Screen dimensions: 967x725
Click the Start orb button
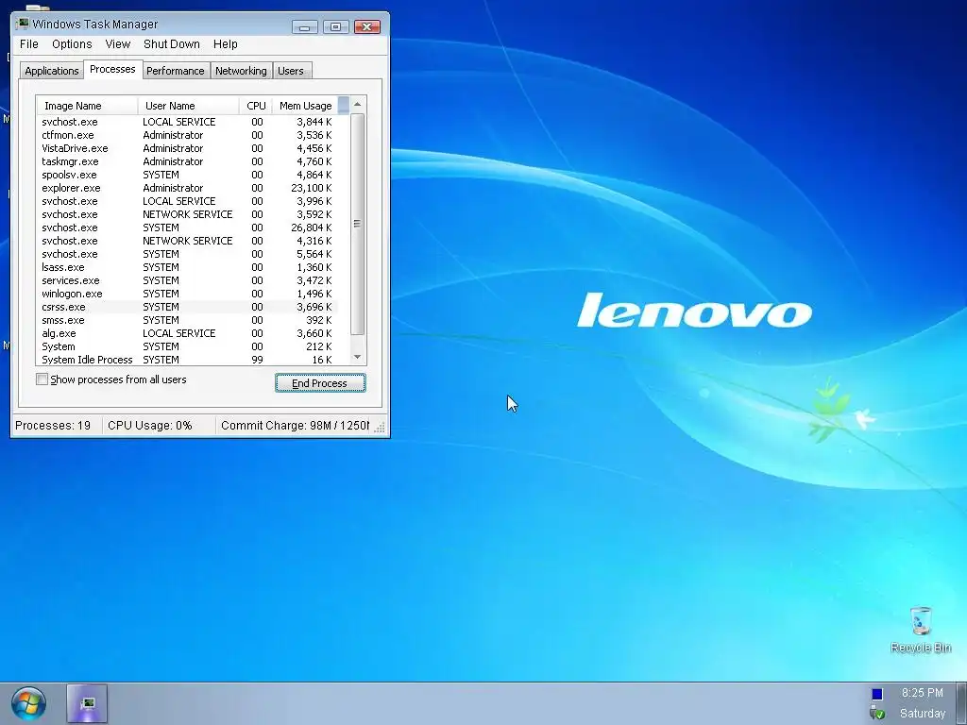coord(28,703)
